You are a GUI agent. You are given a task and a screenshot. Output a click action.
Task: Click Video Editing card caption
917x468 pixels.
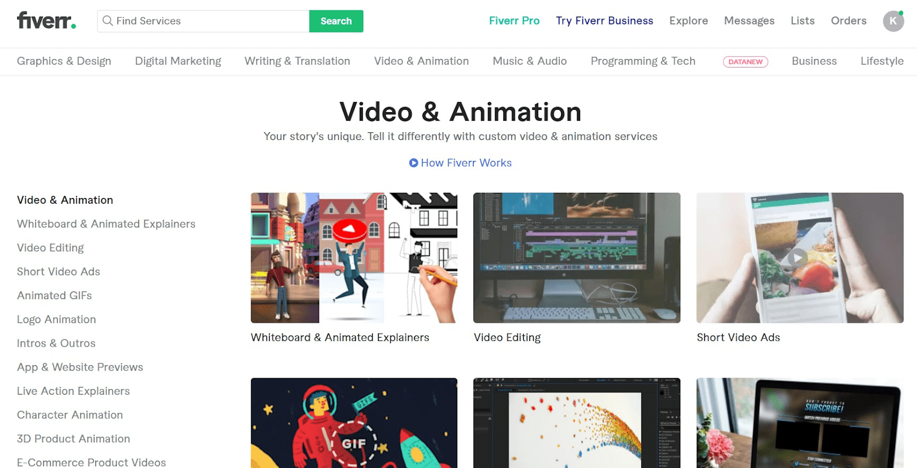point(507,338)
